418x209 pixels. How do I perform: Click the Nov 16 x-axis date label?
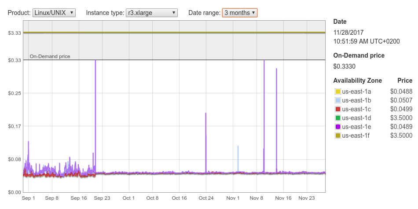tap(283, 198)
